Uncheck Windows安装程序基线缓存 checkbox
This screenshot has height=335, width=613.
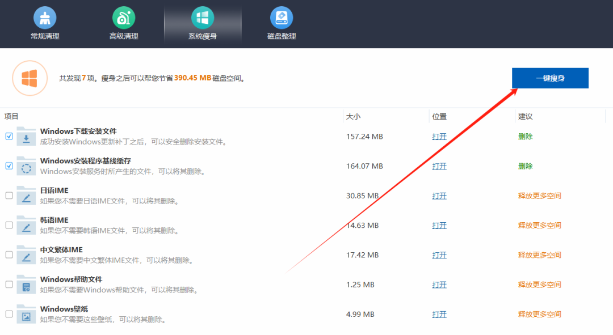(x=9, y=166)
